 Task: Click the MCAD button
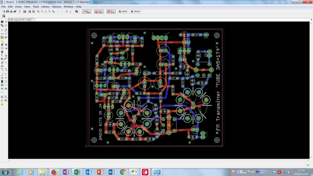(x=136, y=11)
